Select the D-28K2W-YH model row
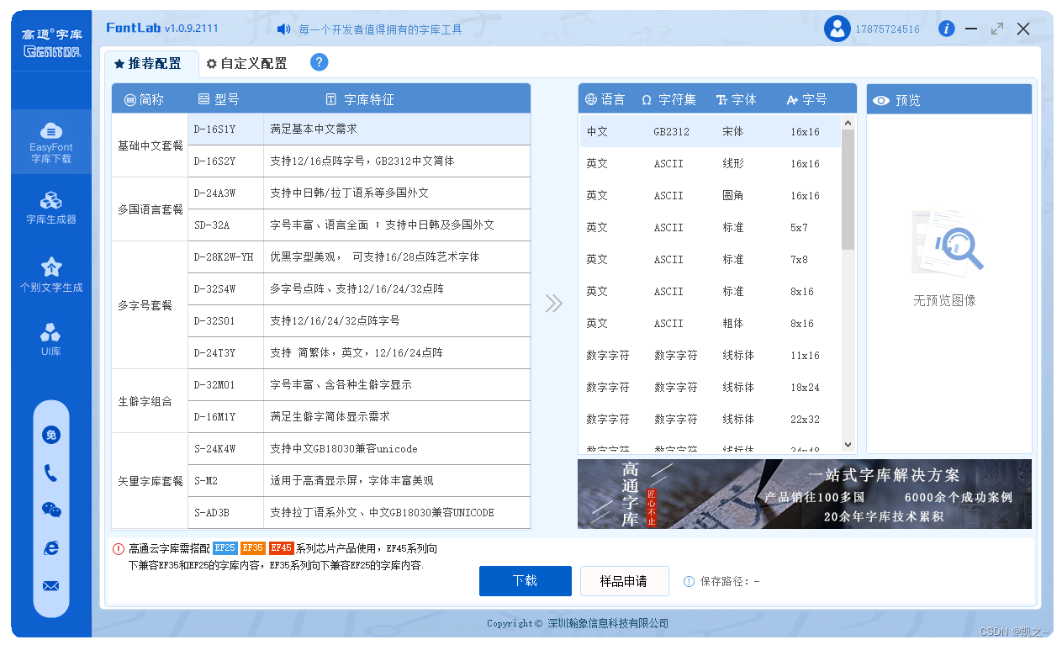Viewport: 1062px width, 645px height. coord(359,257)
